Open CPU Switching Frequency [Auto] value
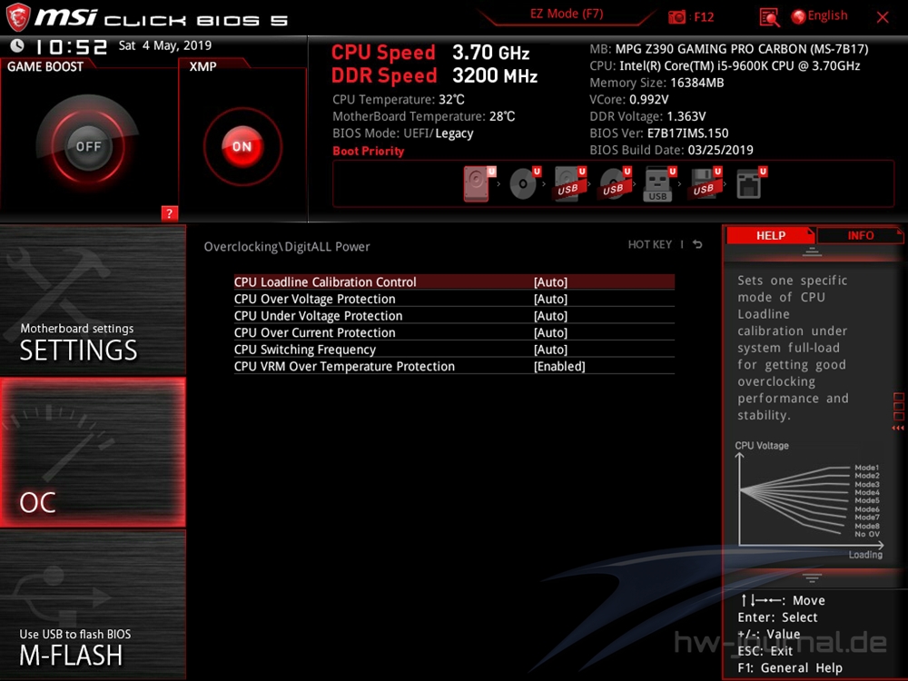 pos(551,350)
